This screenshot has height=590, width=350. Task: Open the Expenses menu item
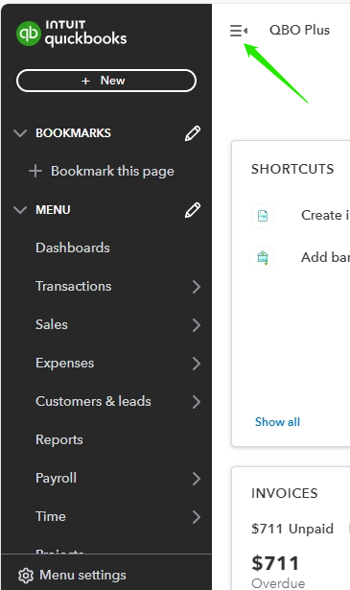point(65,363)
